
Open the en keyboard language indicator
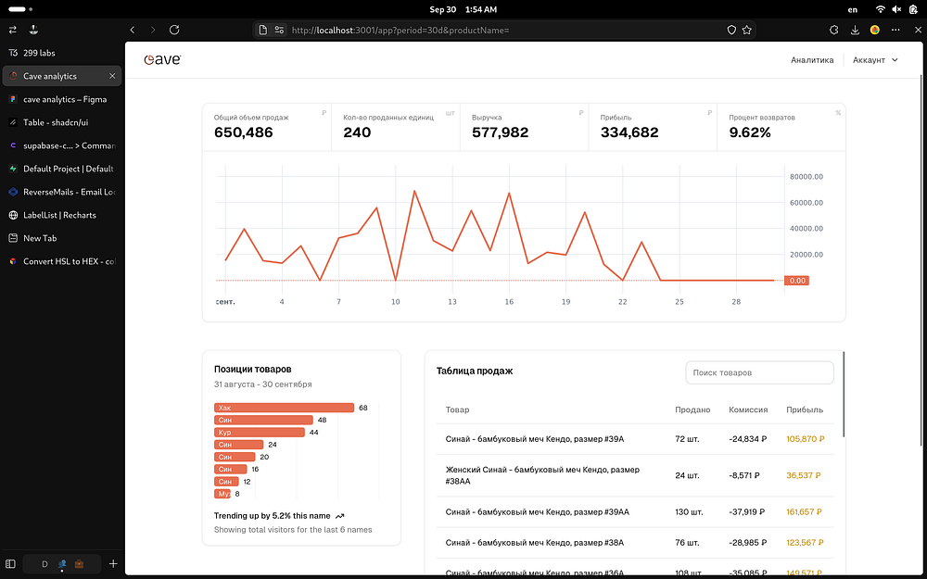(853, 9)
